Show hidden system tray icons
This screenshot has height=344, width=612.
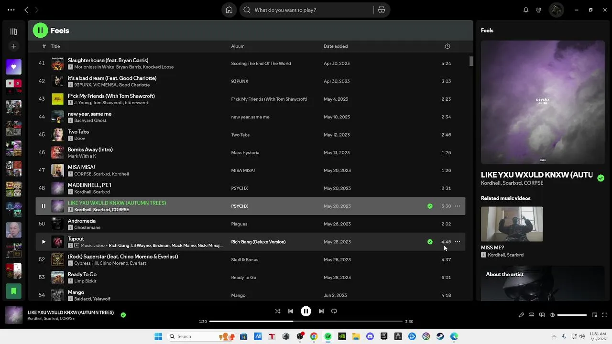point(554,336)
